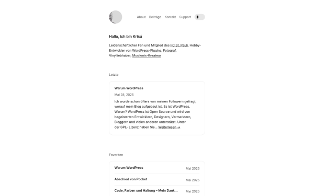Screen dimensions: 314x196
Task: Click the Hallo, ich bin Krisú heading
Action: [x=126, y=37]
